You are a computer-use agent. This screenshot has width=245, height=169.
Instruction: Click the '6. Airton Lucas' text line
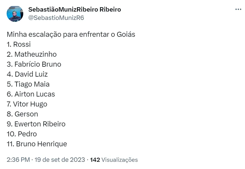coord(31,94)
